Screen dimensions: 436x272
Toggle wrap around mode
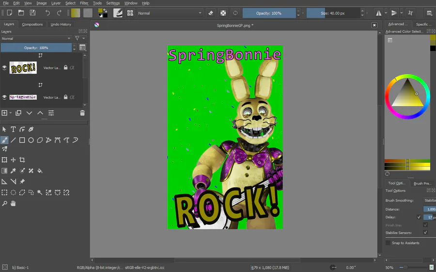(x=410, y=13)
